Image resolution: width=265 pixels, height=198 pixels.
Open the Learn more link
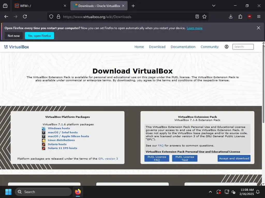(195, 28)
